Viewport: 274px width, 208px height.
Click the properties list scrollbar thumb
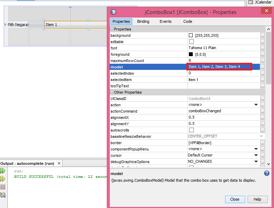click(x=269, y=57)
